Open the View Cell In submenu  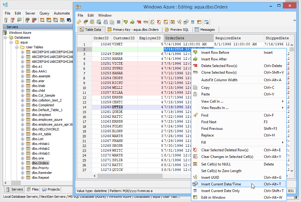(x=239, y=101)
